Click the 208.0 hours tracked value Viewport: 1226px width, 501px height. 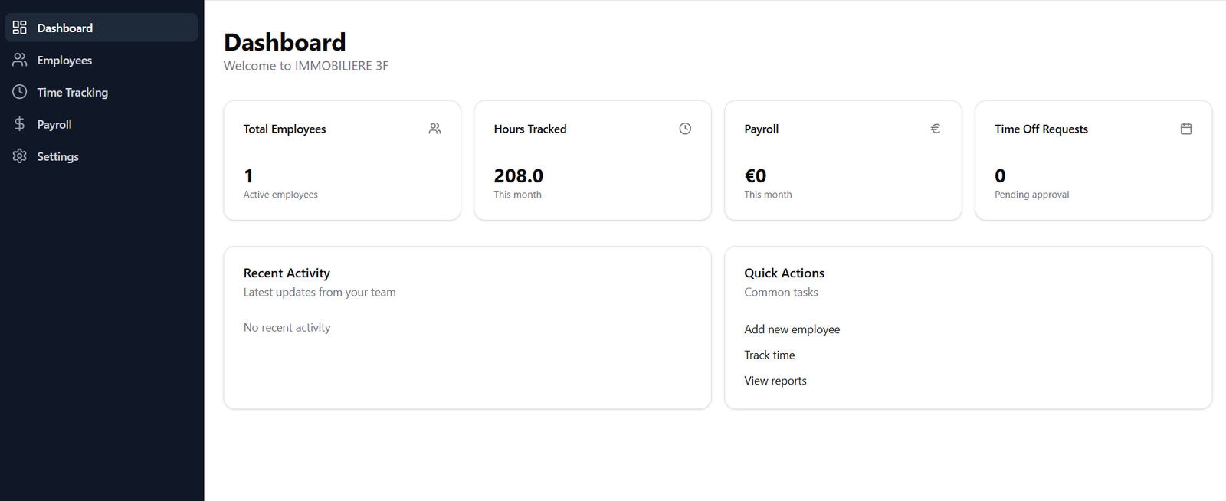coord(518,176)
